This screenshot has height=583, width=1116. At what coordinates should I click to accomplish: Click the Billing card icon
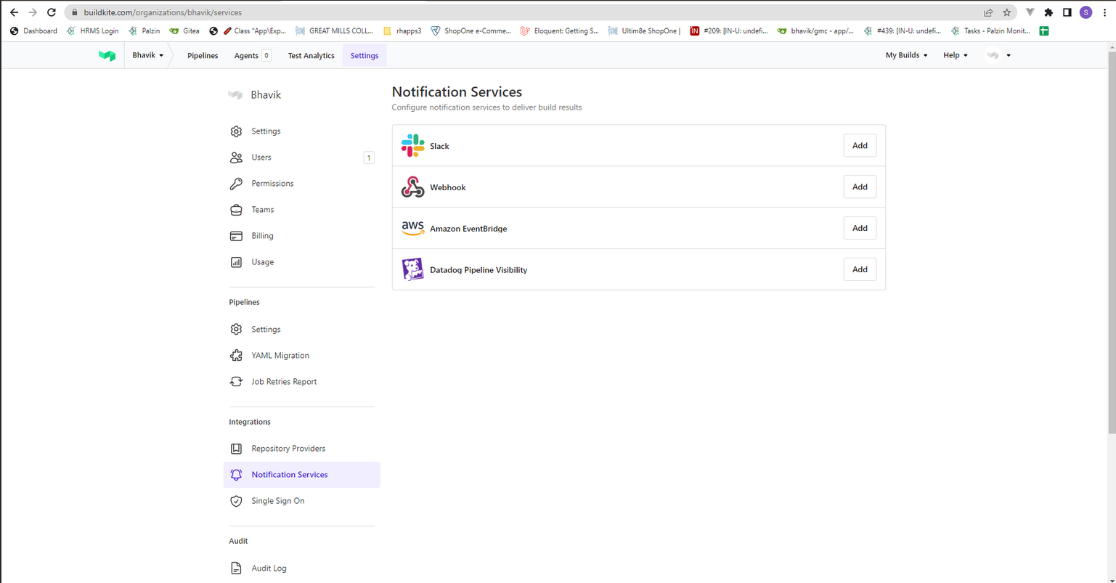pyautogui.click(x=236, y=236)
